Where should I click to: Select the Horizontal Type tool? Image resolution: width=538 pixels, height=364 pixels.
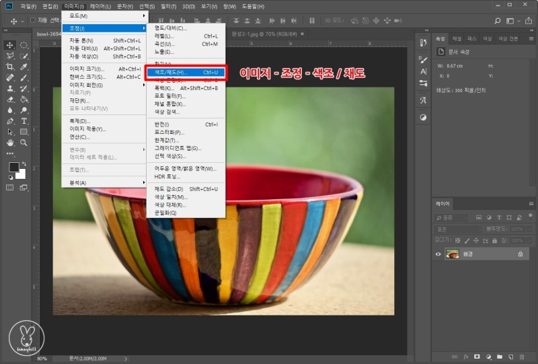pos(24,121)
